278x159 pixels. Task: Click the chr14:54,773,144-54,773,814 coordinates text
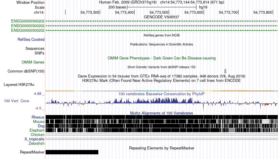[x=192, y=2]
